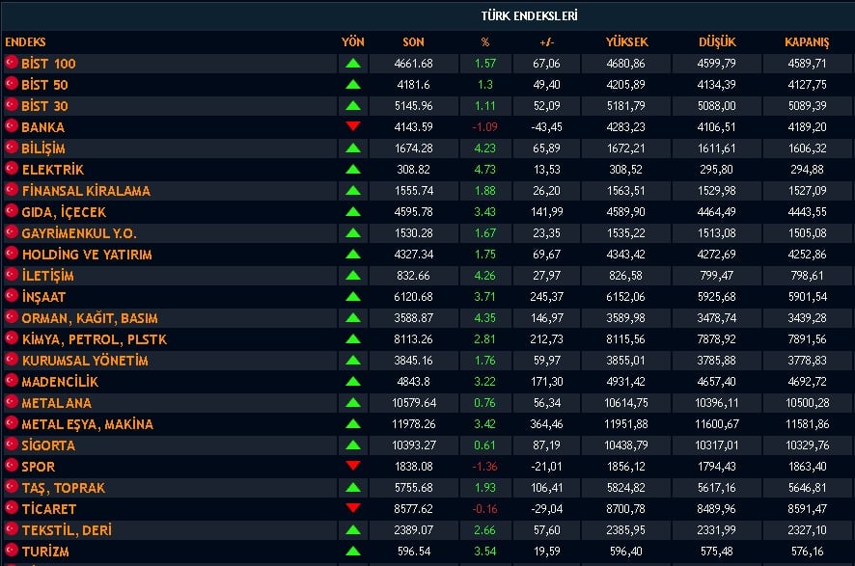
Task: Sort by the KAPANIŞ column header
Action: (x=807, y=42)
